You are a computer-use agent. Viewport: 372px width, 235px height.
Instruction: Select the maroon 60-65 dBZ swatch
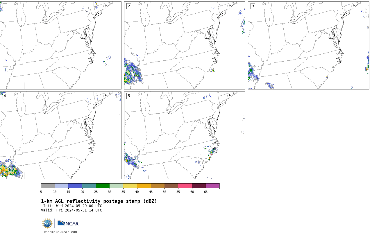coord(199,186)
